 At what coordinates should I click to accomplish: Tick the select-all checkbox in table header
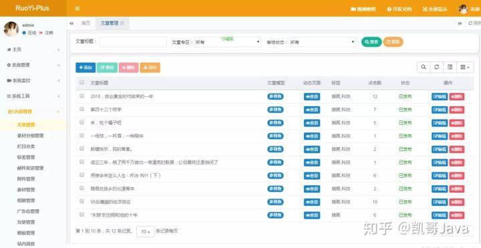(82, 82)
